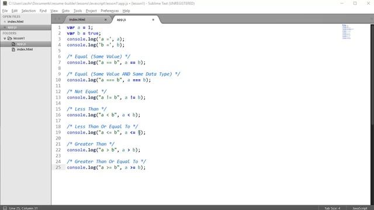Place cursor on 'var a = 1;'
This screenshot has width=374, height=210.
tap(80, 27)
